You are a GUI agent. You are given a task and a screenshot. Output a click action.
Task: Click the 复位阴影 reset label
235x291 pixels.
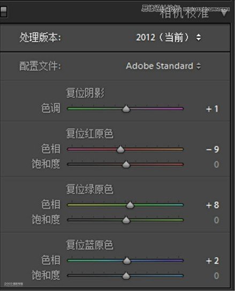85,93
